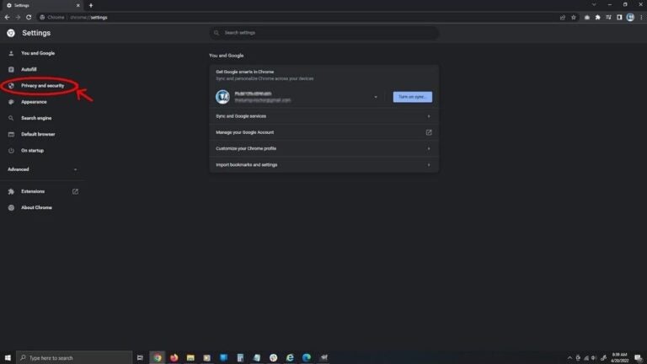The width and height of the screenshot is (647, 364).
Task: Bookmark this page with the star icon
Action: [x=574, y=17]
